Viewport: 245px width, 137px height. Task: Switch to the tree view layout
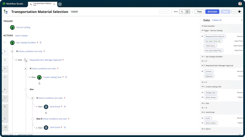(x=182, y=12)
